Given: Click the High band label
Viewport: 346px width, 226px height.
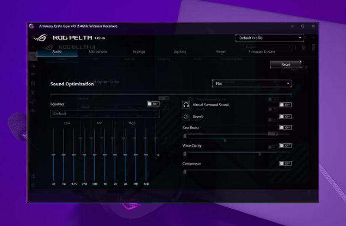Looking at the screenshot, I should 132,123.
